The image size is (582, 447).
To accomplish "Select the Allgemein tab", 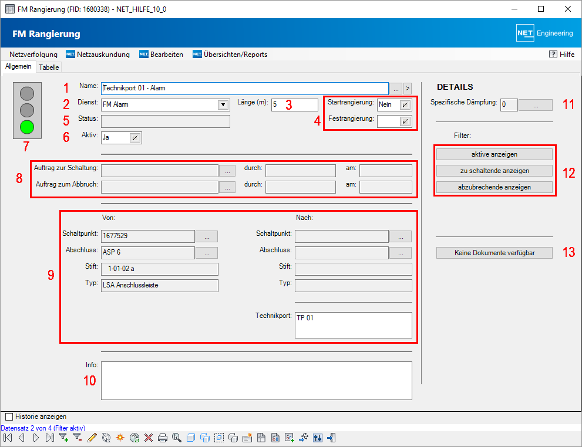I will point(18,66).
